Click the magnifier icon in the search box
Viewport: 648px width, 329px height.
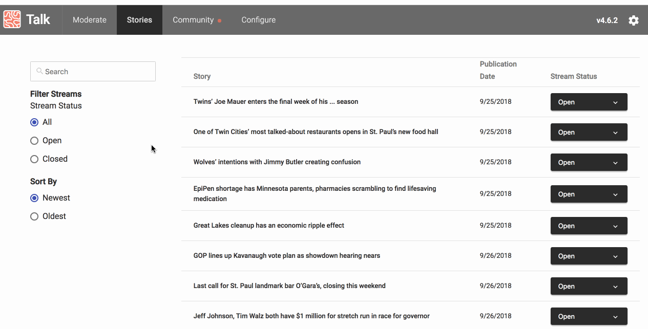(x=38, y=71)
